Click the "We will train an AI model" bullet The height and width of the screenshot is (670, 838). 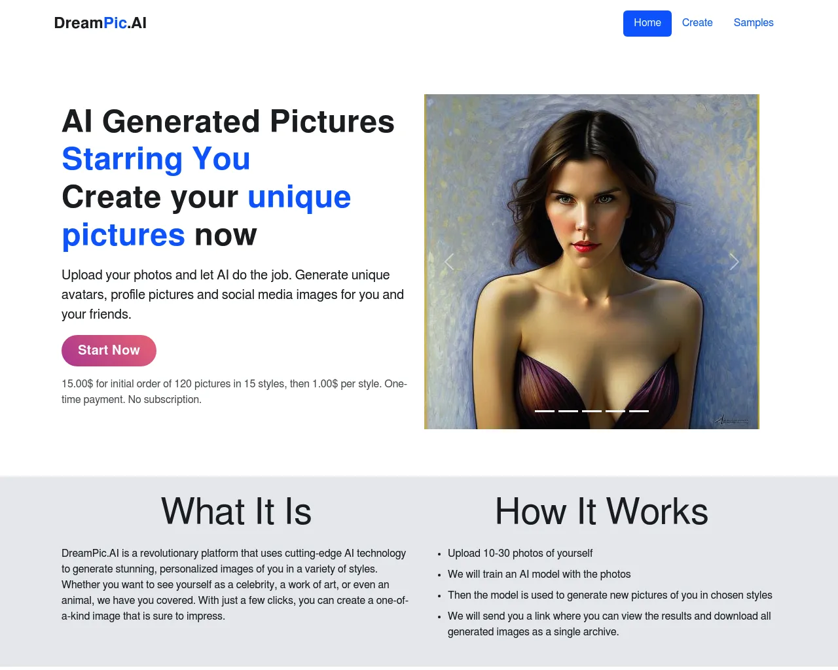(539, 574)
